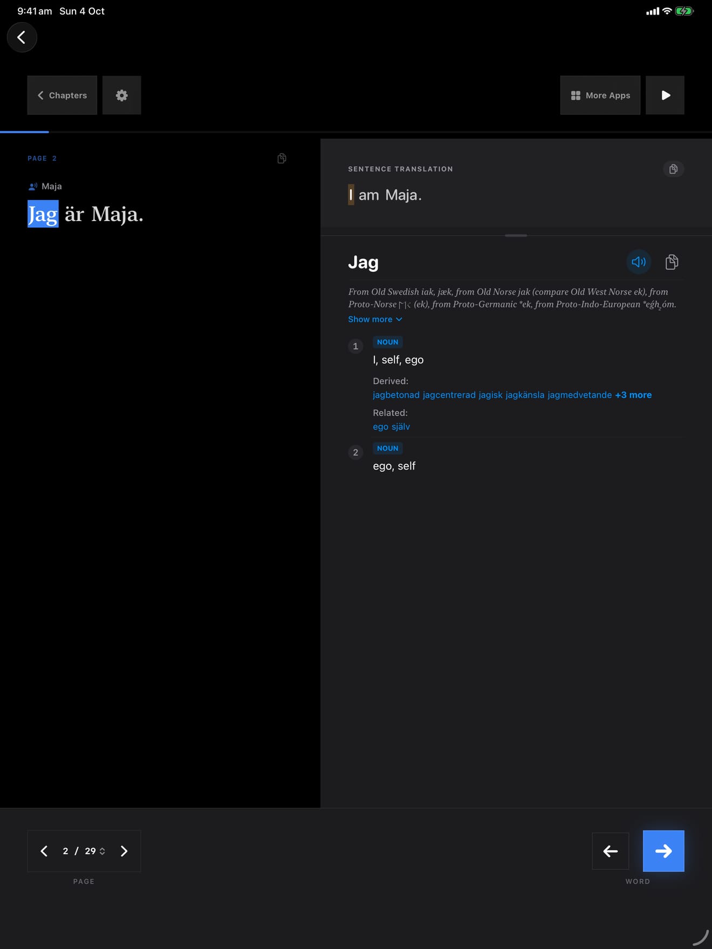Tap the first NOUN tag
The image size is (712, 949).
tap(388, 342)
